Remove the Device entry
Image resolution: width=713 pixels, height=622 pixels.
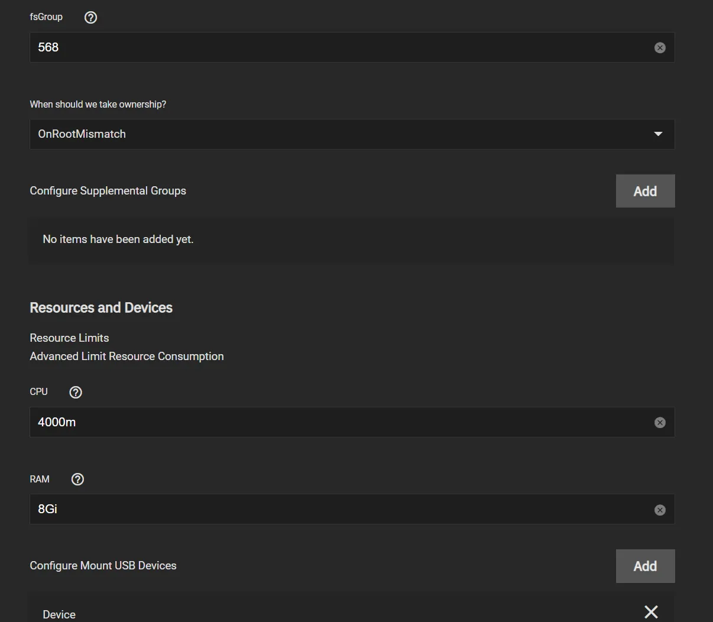(651, 612)
